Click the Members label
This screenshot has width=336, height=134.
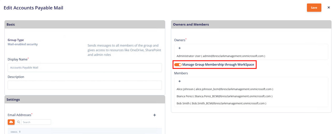pos(181,73)
